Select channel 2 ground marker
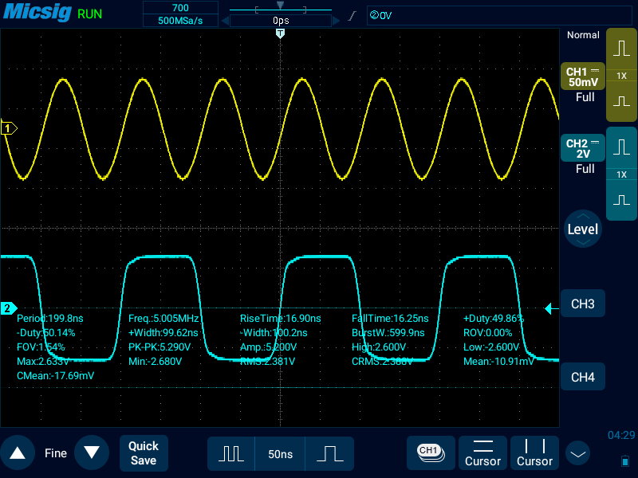Image resolution: width=638 pixels, height=478 pixels. [x=9, y=308]
